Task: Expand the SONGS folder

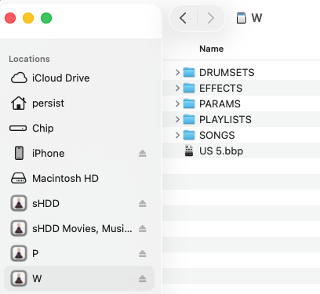Action: pyautogui.click(x=177, y=135)
